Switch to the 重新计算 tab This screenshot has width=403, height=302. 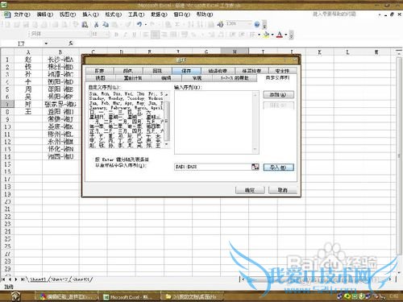point(133,78)
